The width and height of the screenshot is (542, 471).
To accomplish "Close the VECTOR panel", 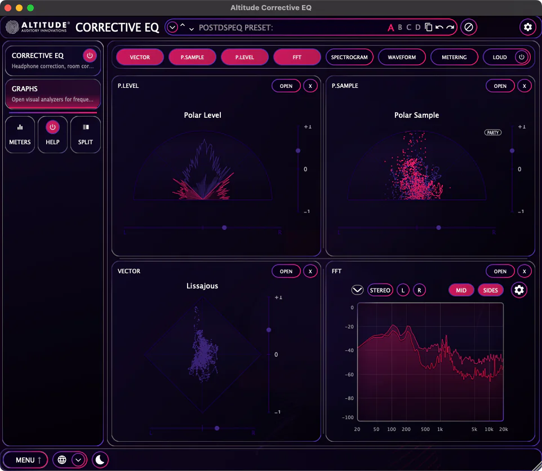I will (310, 271).
